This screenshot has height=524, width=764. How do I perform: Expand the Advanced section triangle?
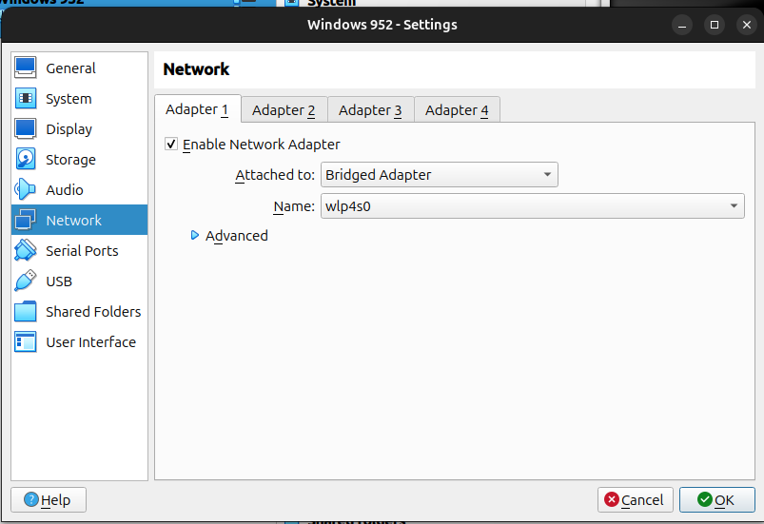coord(195,235)
